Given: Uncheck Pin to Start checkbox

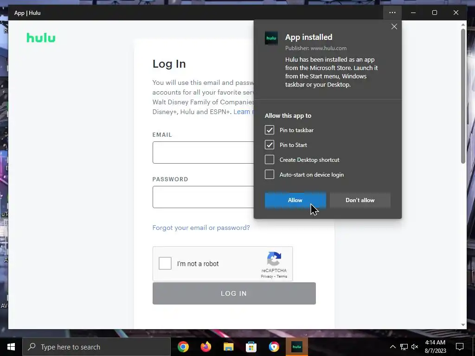Looking at the screenshot, I should coord(270,145).
